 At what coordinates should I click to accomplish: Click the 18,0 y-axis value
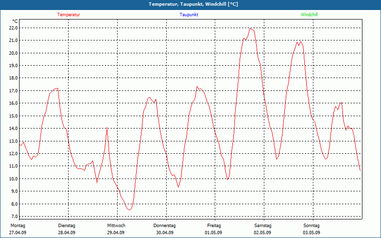coord(13,78)
